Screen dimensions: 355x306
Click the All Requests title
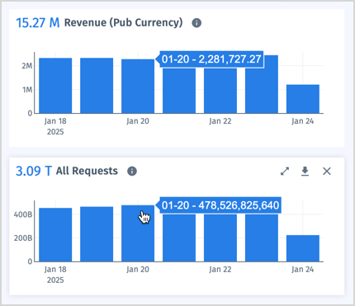[87, 171]
